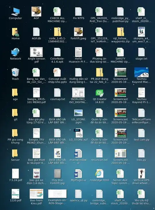Select the rosbridge.html file icon

[99, 173]
